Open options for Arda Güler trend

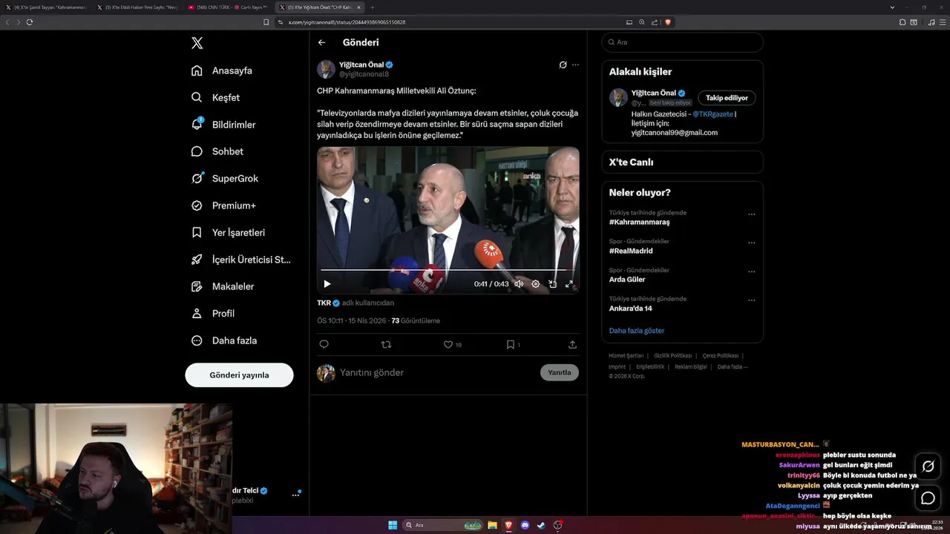pos(751,271)
